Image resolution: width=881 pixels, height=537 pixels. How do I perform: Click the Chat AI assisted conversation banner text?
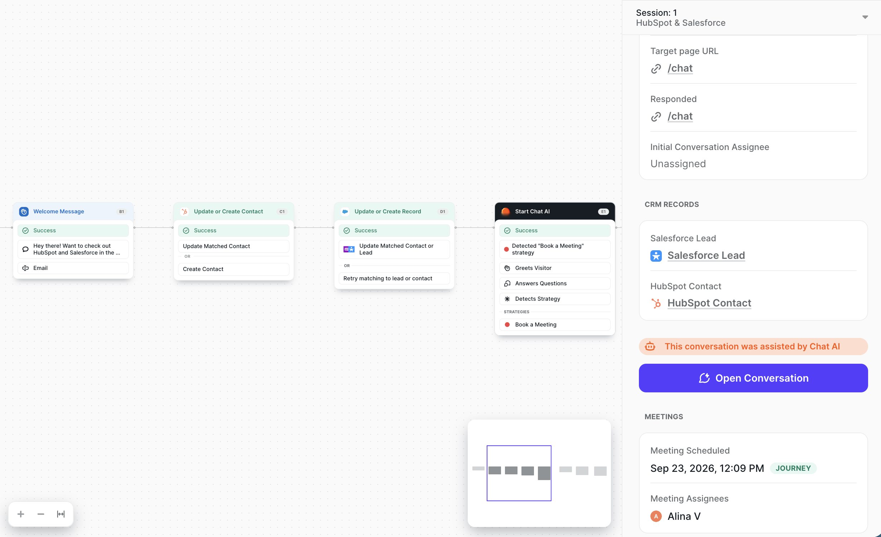click(752, 347)
